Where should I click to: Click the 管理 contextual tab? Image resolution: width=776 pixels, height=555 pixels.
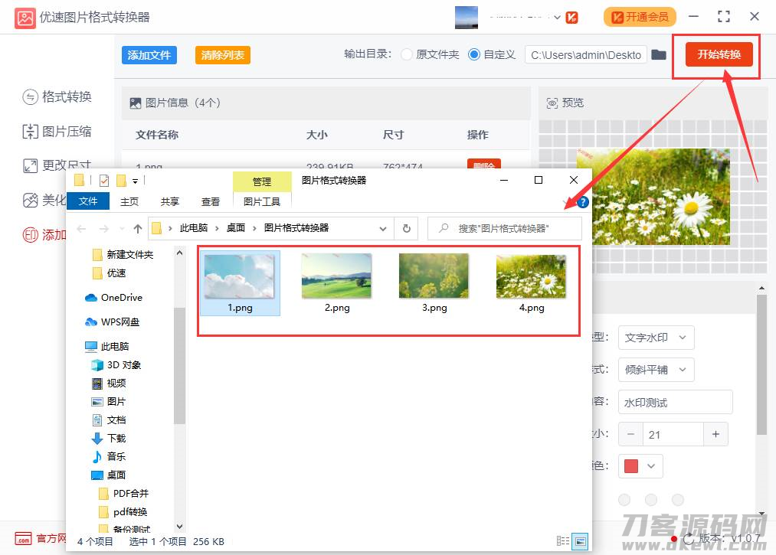point(262,181)
